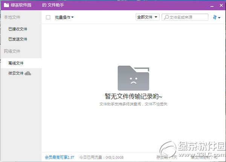Image resolution: width=226 pixels, height=162 pixels.
Task: Click the 本地文件 section header
Action: tap(12, 17)
